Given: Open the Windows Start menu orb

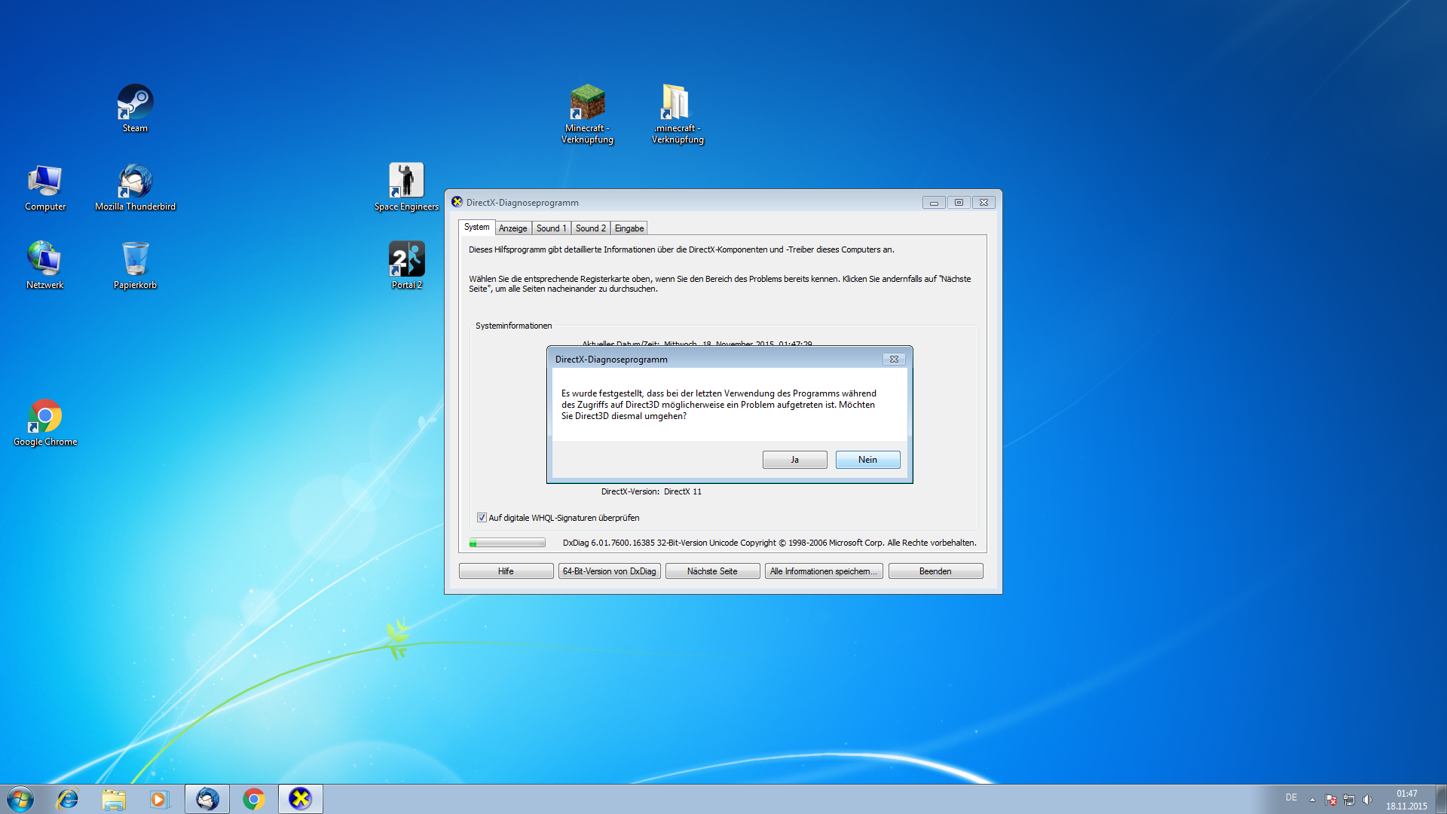Looking at the screenshot, I should [x=20, y=799].
